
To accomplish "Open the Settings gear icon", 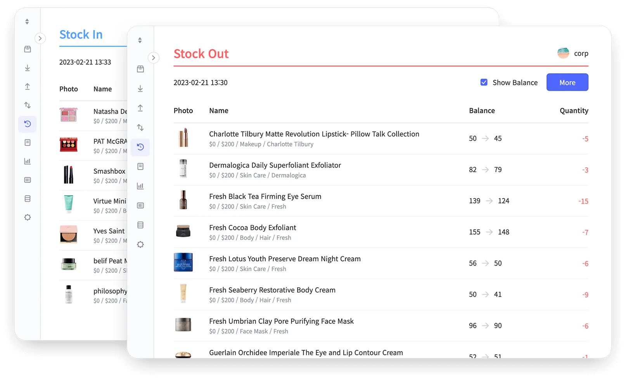I will point(140,244).
